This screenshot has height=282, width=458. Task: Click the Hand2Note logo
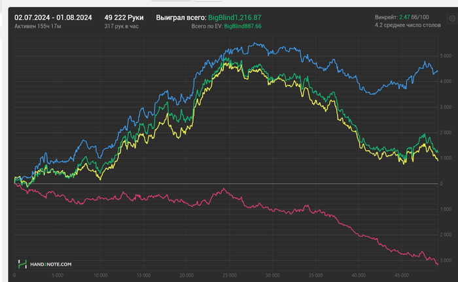[x=45, y=264]
